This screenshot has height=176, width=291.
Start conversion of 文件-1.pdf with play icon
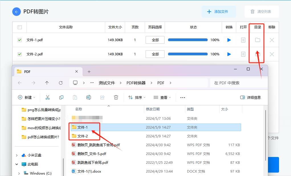229,40
